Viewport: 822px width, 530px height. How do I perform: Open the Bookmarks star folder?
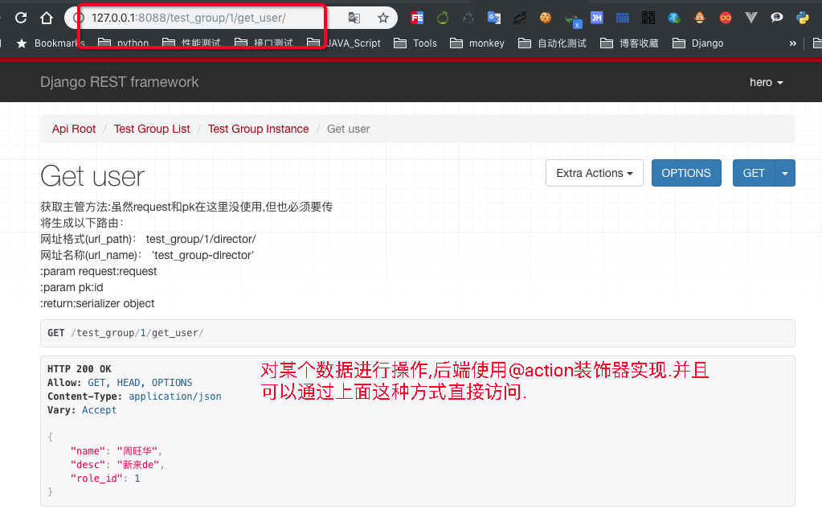point(51,43)
